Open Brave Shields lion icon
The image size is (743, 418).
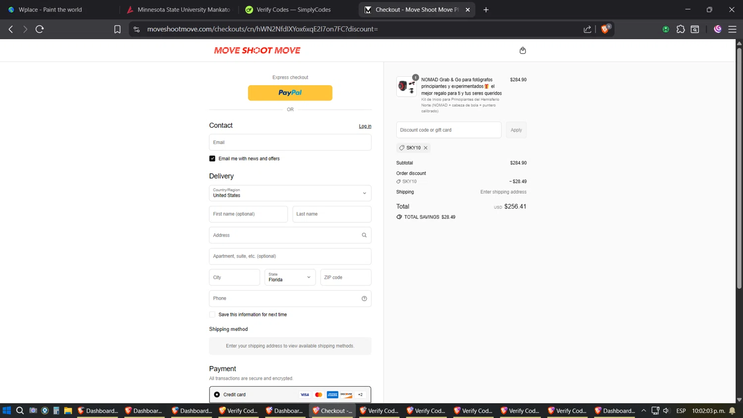605,29
